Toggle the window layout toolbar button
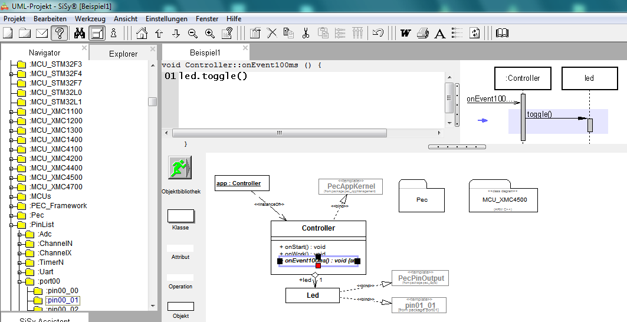627x322 pixels. 97,33
